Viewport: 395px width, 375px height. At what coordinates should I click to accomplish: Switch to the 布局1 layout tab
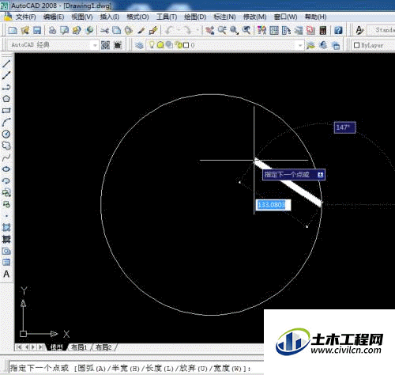click(79, 347)
